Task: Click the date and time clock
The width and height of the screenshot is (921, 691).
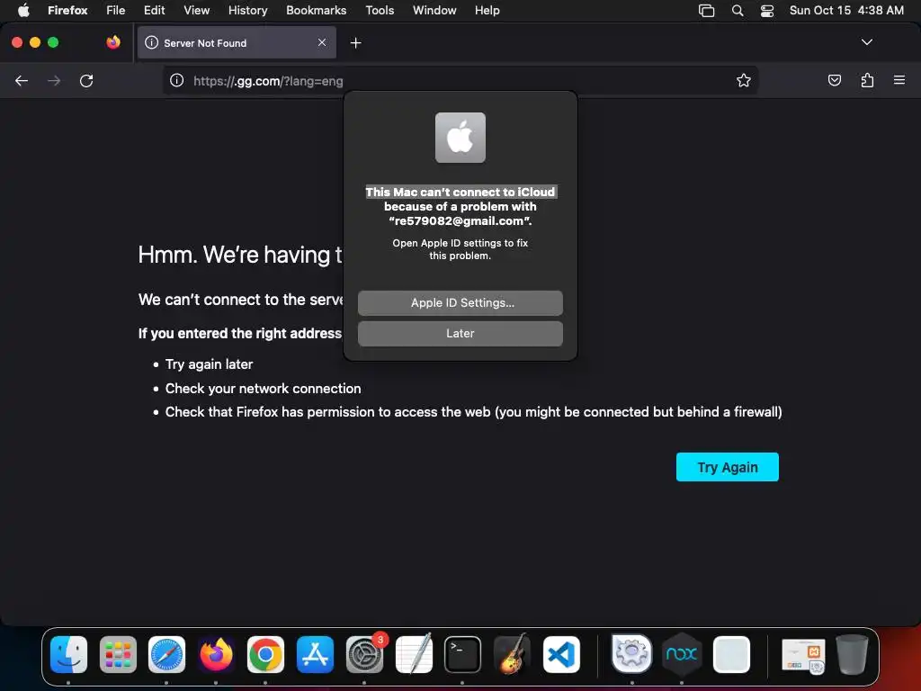Action: point(846,11)
